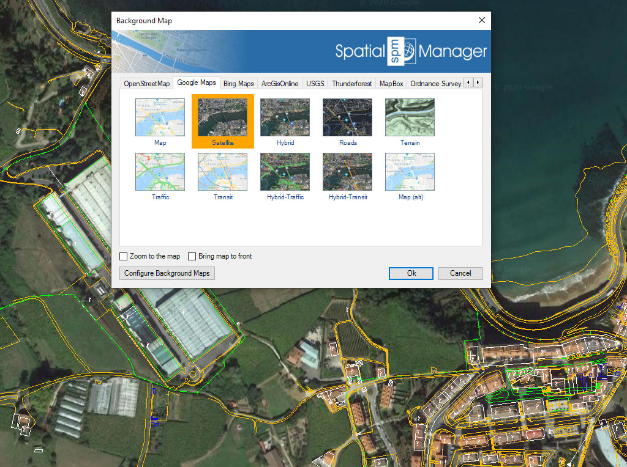Pick the Hybrid map thumbnail

285,118
